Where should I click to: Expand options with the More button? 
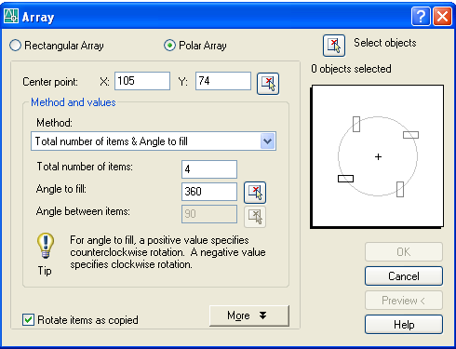click(249, 315)
